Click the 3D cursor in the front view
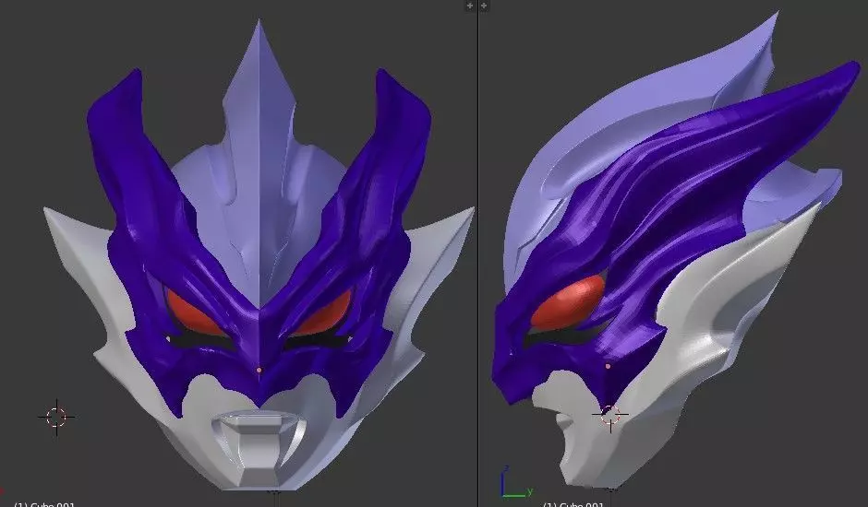The width and height of the screenshot is (868, 507). (x=56, y=417)
